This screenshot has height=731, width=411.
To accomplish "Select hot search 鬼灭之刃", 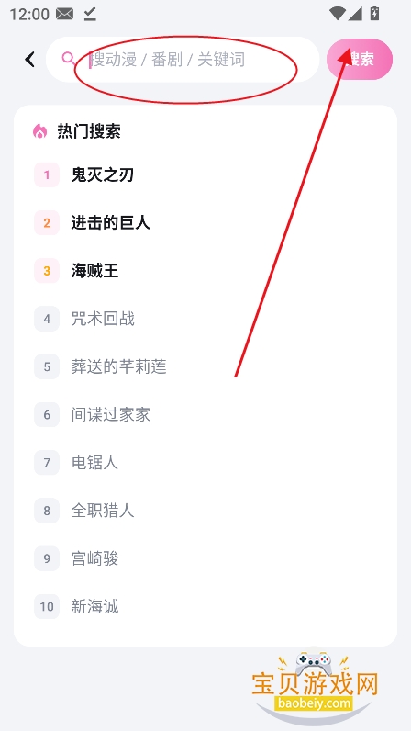I will (103, 174).
